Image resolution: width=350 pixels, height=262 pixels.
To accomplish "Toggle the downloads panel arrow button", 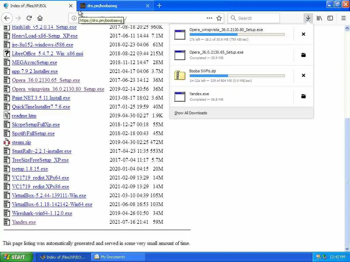I will pyautogui.click(x=308, y=18).
